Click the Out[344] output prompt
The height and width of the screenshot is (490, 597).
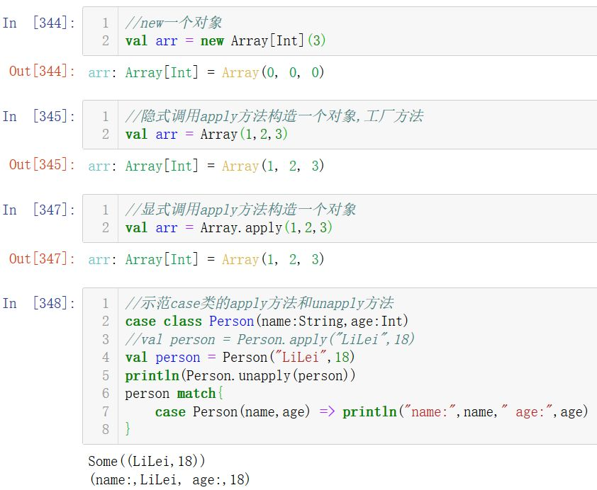(42, 72)
